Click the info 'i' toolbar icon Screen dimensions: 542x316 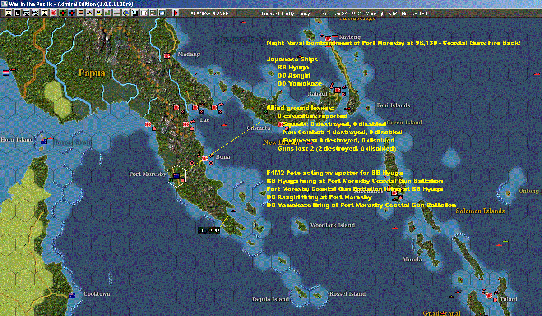44,14
